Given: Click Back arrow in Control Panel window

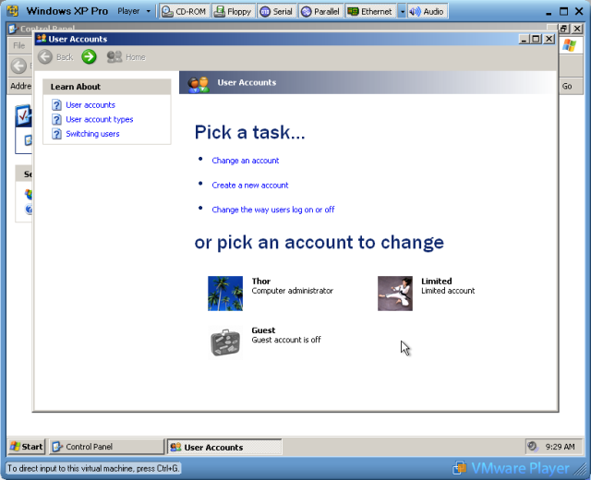Looking at the screenshot, I should [18, 66].
